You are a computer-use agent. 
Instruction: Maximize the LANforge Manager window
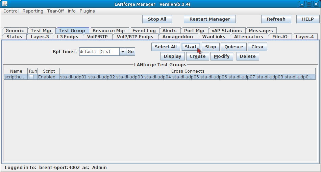309,4
